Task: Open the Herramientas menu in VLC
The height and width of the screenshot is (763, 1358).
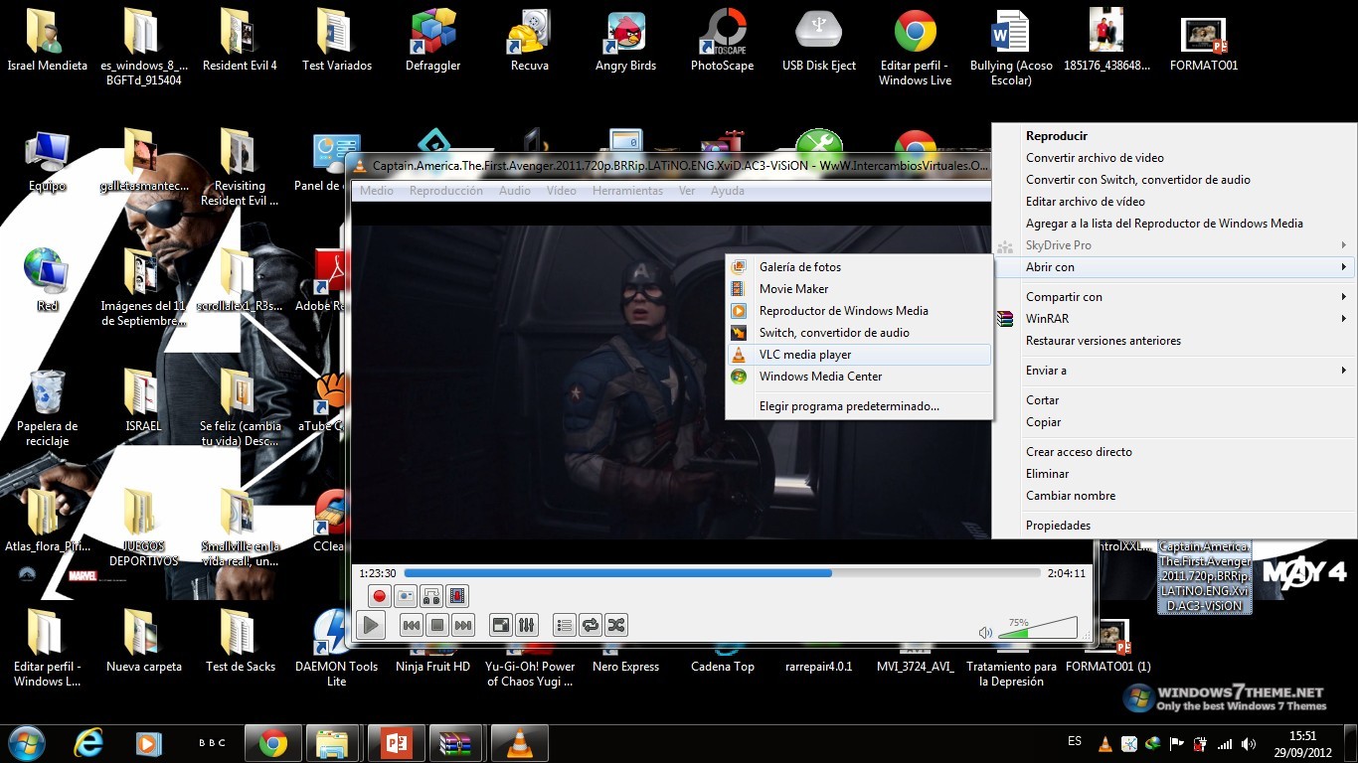Action: pyautogui.click(x=627, y=191)
